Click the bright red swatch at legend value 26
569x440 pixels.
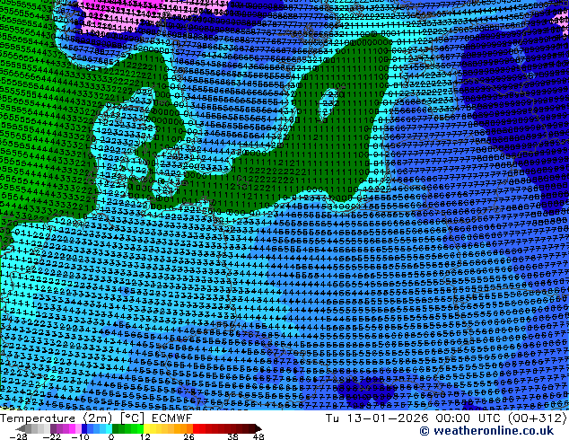pyautogui.click(x=196, y=428)
